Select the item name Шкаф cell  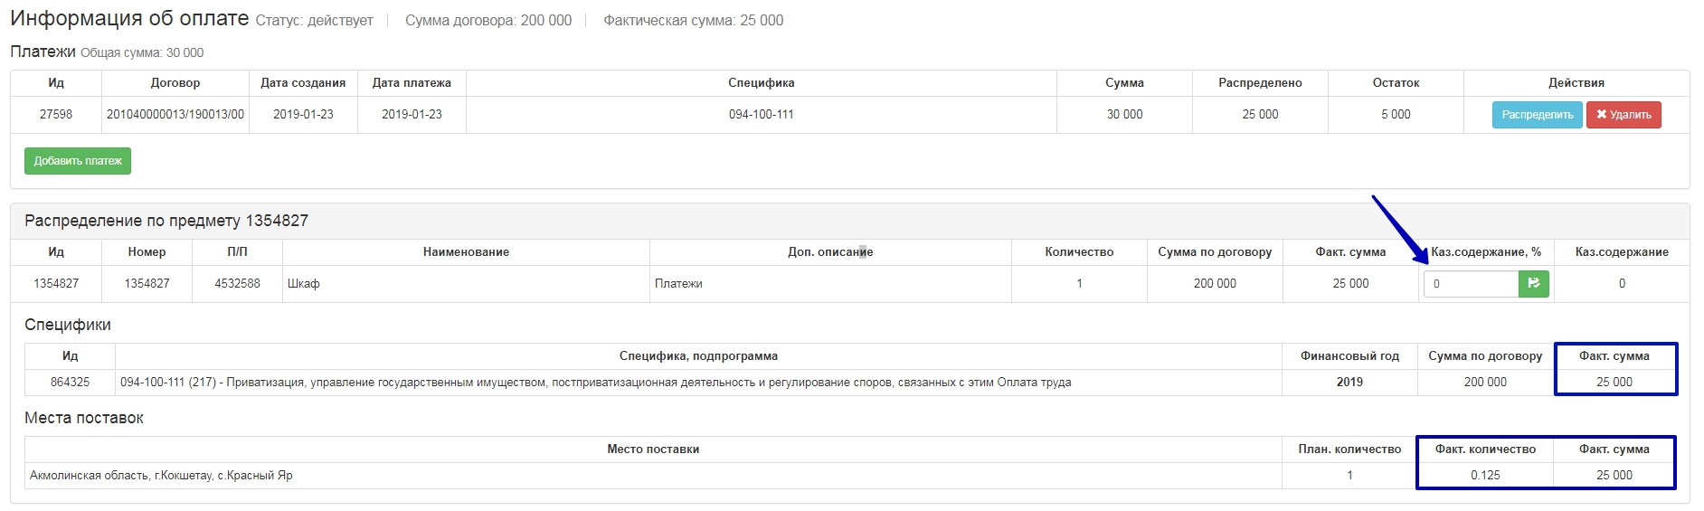point(304,284)
